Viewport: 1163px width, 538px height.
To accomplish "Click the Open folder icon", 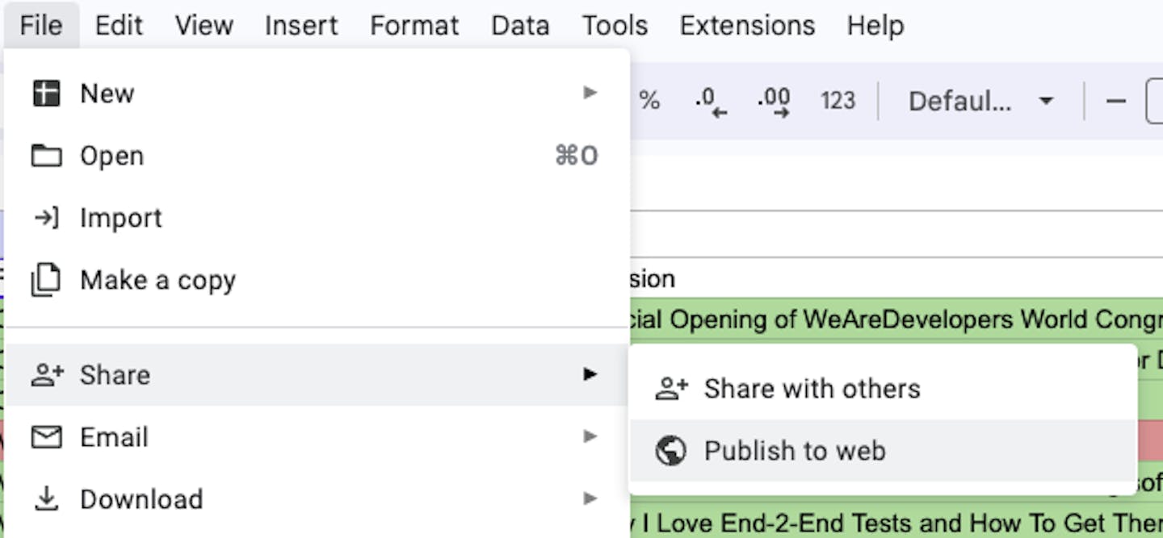I will coord(46,156).
